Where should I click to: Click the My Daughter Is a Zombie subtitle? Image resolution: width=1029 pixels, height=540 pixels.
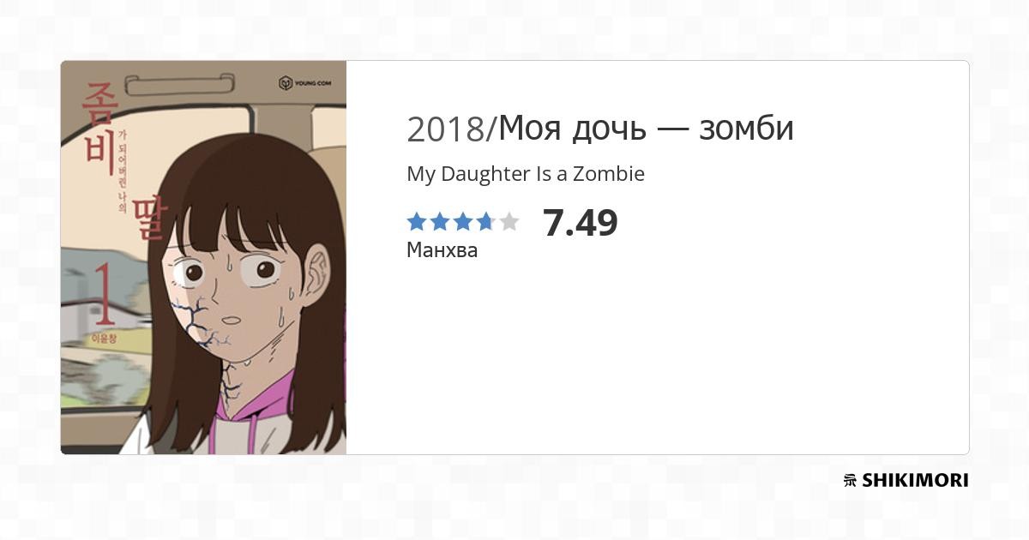coord(526,174)
